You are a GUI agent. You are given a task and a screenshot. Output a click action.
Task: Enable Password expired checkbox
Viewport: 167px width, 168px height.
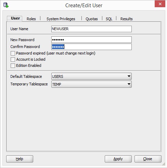coord(13,53)
